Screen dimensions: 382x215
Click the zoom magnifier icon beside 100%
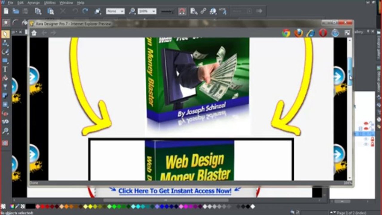132,11
